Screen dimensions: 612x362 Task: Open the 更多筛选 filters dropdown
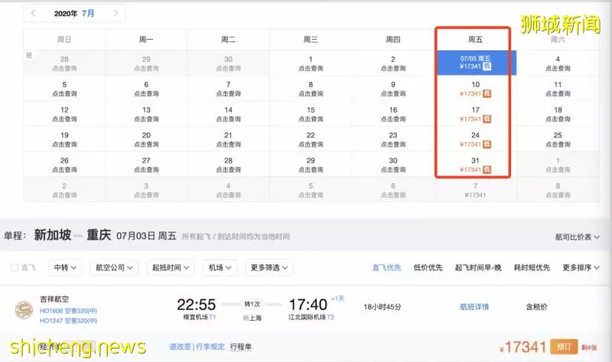click(269, 268)
